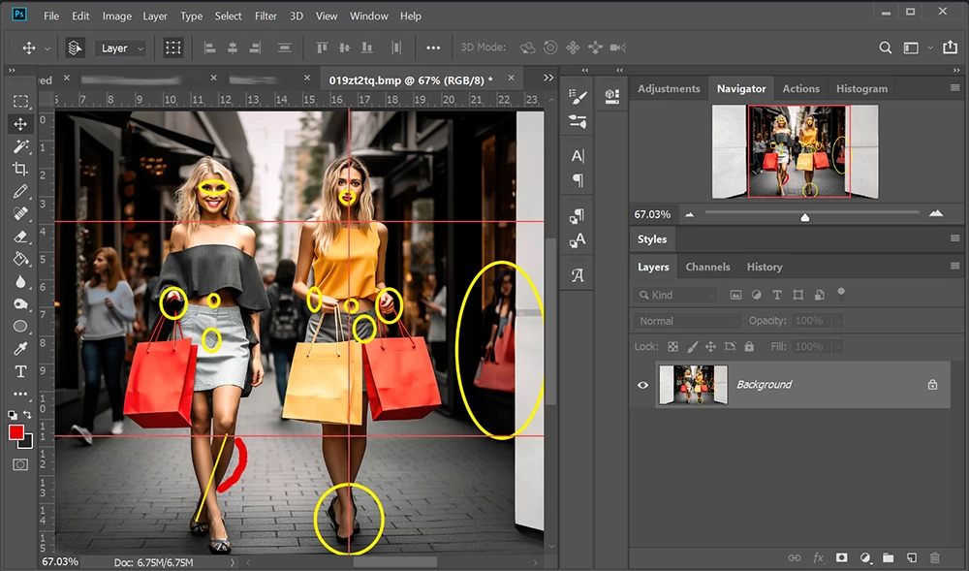Toggle Show Transform Controls in options bar

[173, 48]
